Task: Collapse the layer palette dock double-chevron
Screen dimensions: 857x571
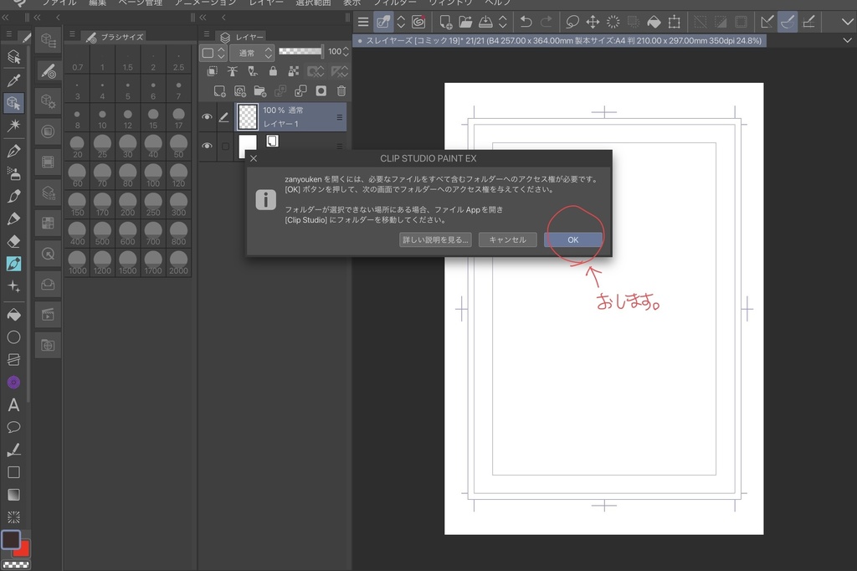Action: 203,18
